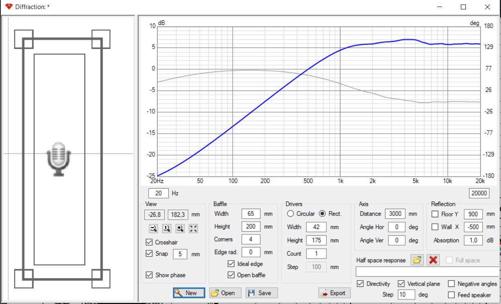Fit baffle view to window

(x=193, y=229)
